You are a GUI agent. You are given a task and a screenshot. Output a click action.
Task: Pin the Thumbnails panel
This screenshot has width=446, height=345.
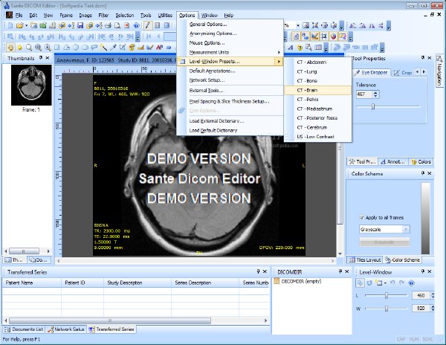coord(41,58)
